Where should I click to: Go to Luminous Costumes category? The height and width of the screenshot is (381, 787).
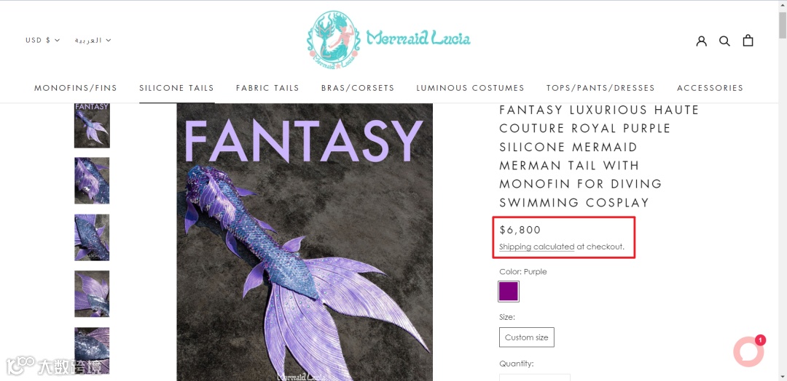pyautogui.click(x=470, y=87)
